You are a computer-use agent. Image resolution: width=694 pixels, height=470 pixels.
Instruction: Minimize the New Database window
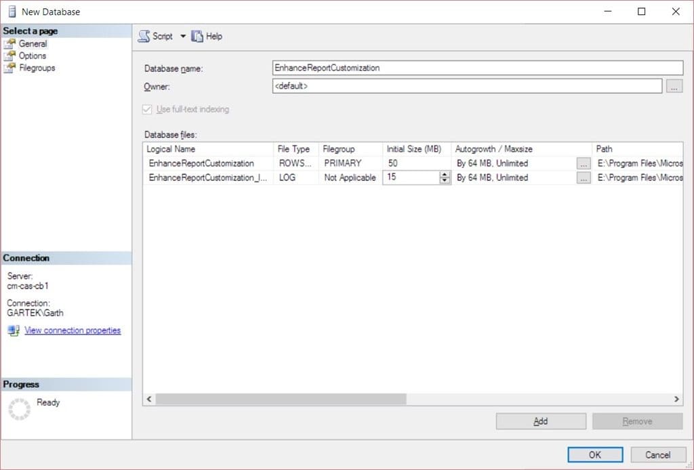point(608,12)
